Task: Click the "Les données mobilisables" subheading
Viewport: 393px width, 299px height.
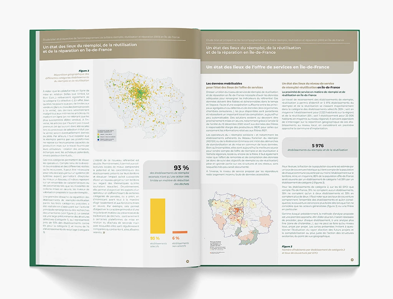Action: coord(221,83)
